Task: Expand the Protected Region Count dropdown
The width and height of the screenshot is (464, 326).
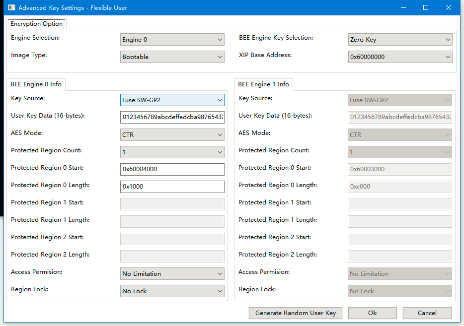Action: [172, 152]
